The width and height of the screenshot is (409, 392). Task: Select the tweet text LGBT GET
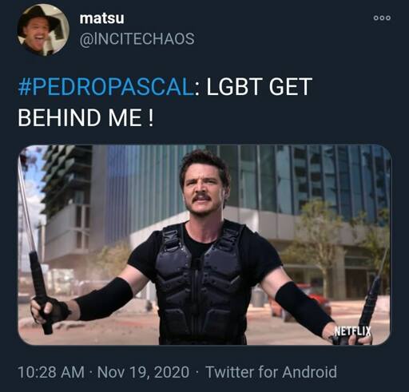[x=259, y=86]
